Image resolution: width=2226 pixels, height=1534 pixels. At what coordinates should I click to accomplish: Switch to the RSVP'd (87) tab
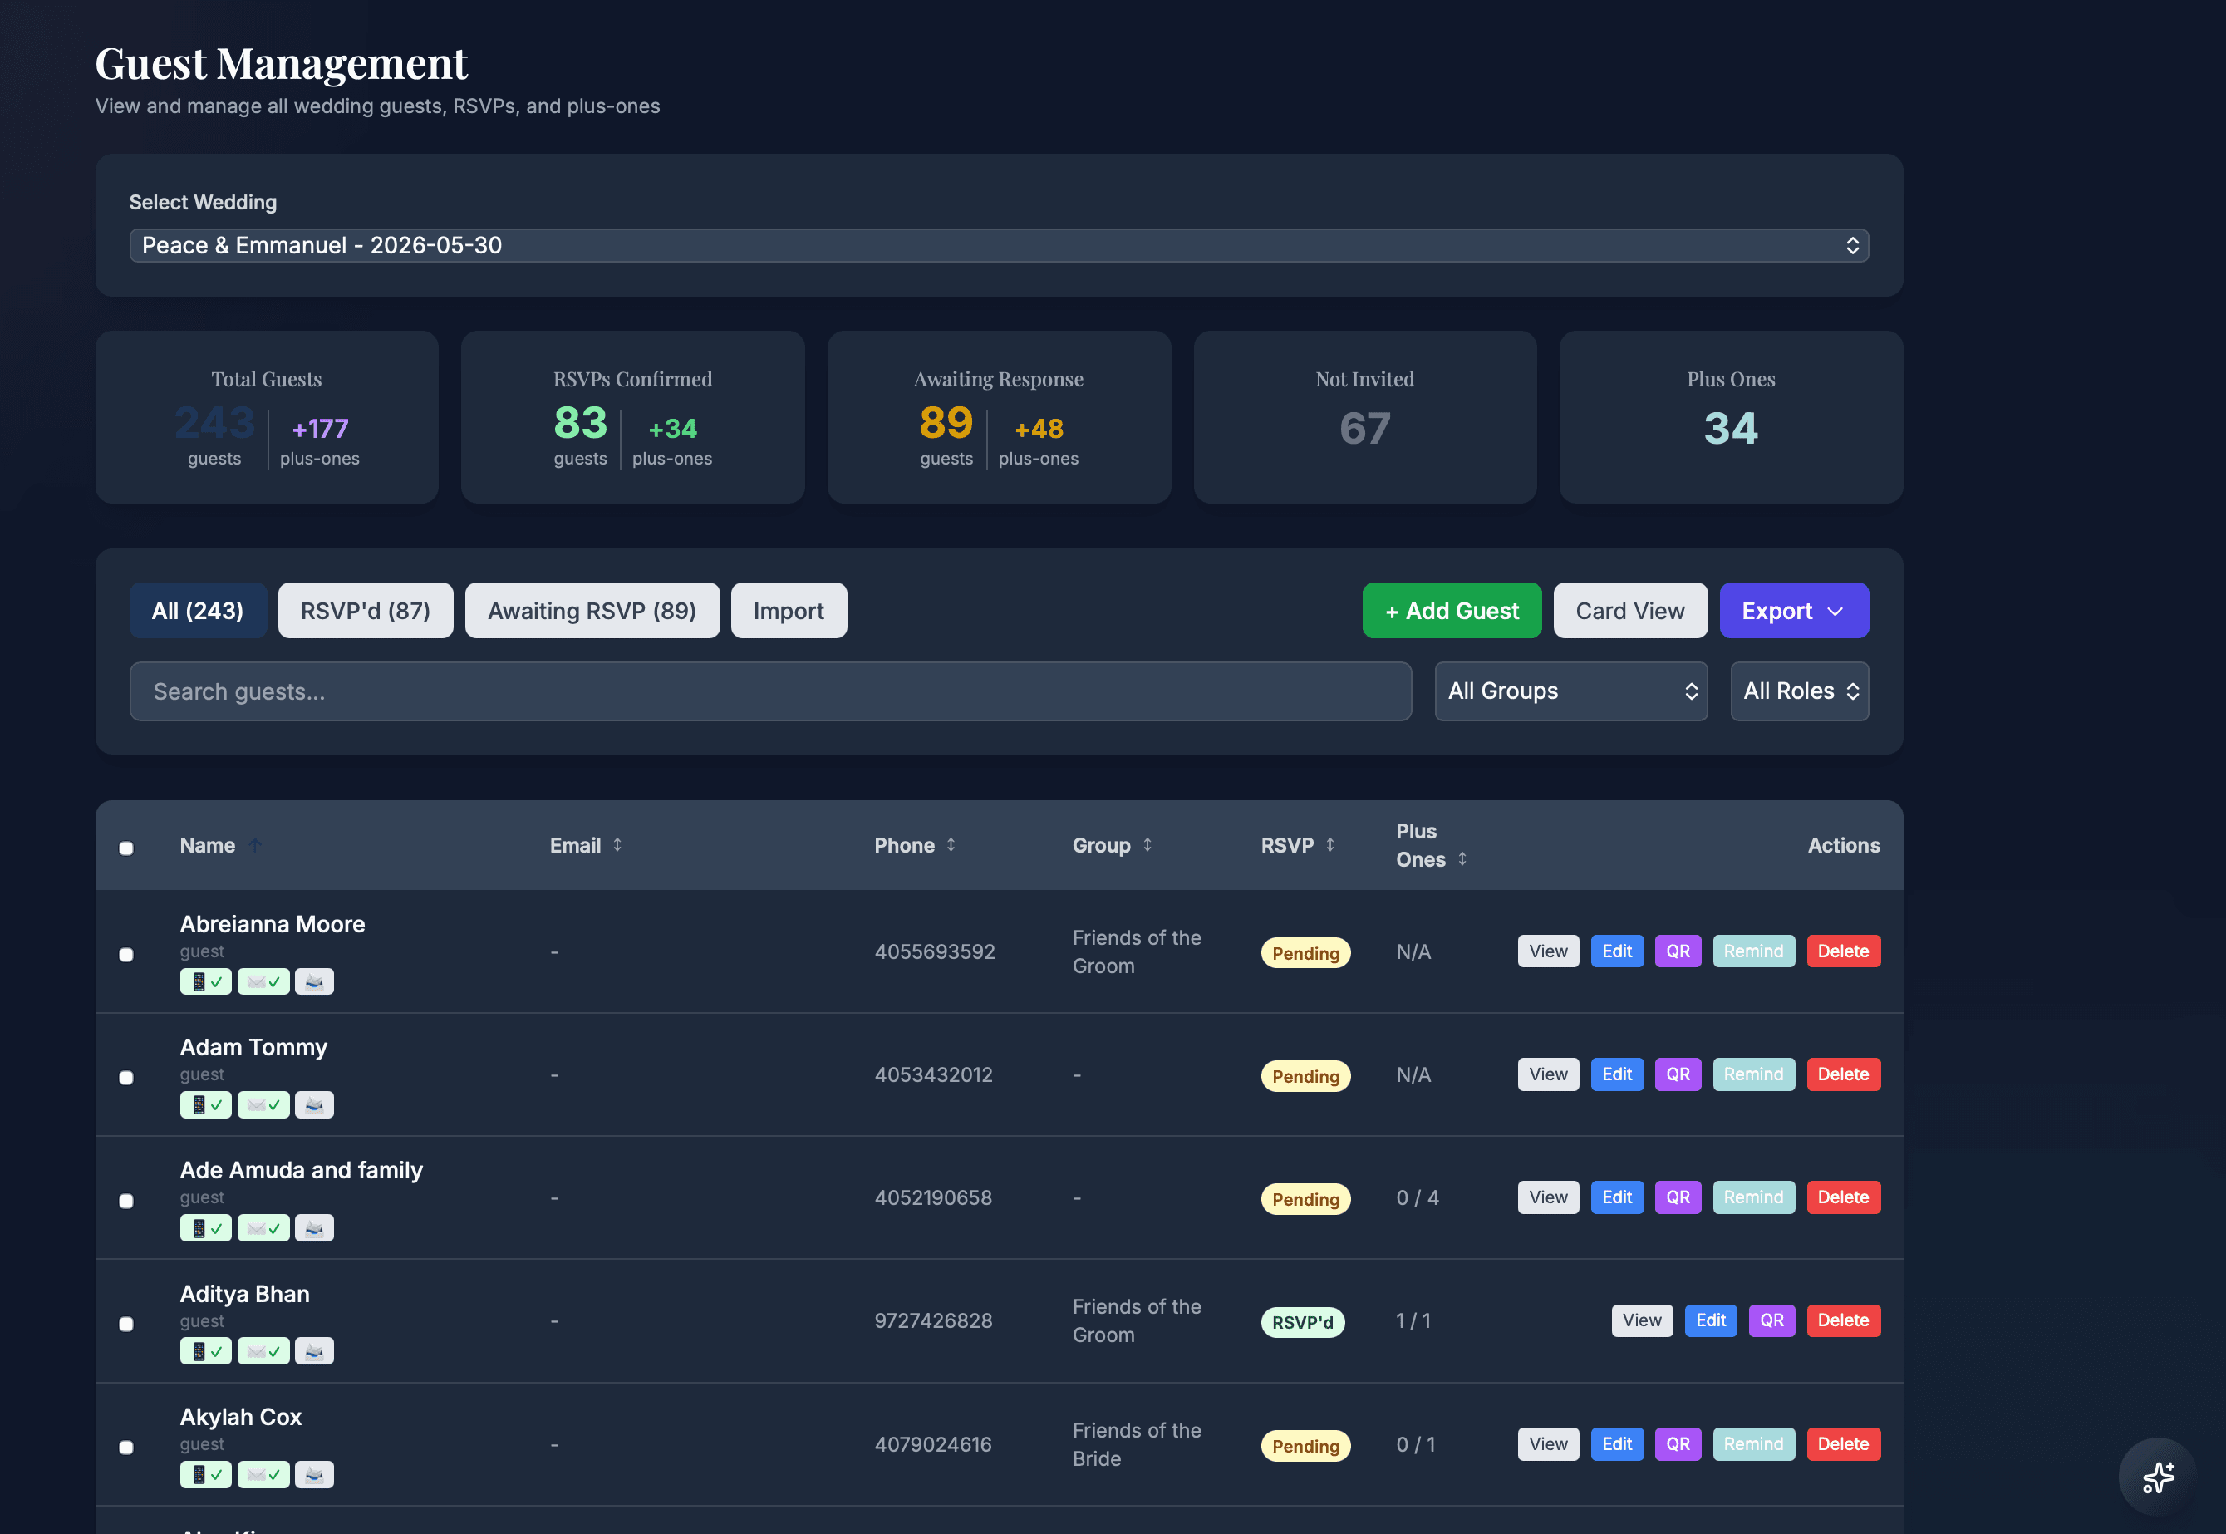click(366, 609)
